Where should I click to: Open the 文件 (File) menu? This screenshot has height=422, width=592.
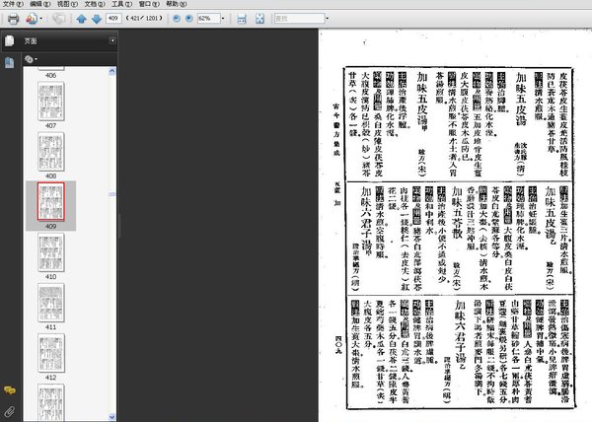[x=13, y=4]
